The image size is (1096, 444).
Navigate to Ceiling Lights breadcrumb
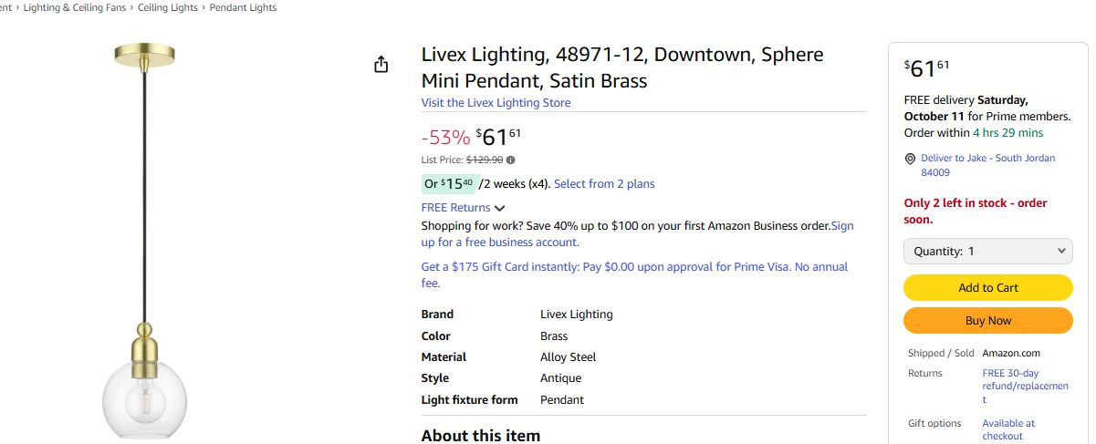[168, 7]
